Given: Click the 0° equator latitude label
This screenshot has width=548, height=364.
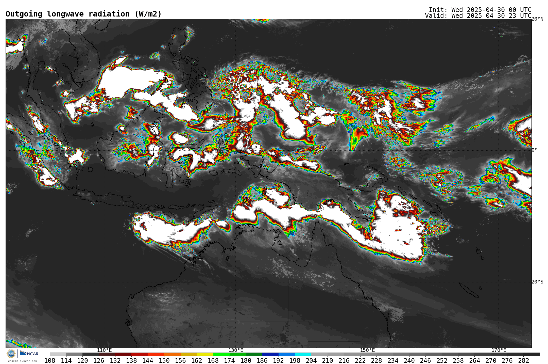Looking at the screenshot, I should point(534,150).
